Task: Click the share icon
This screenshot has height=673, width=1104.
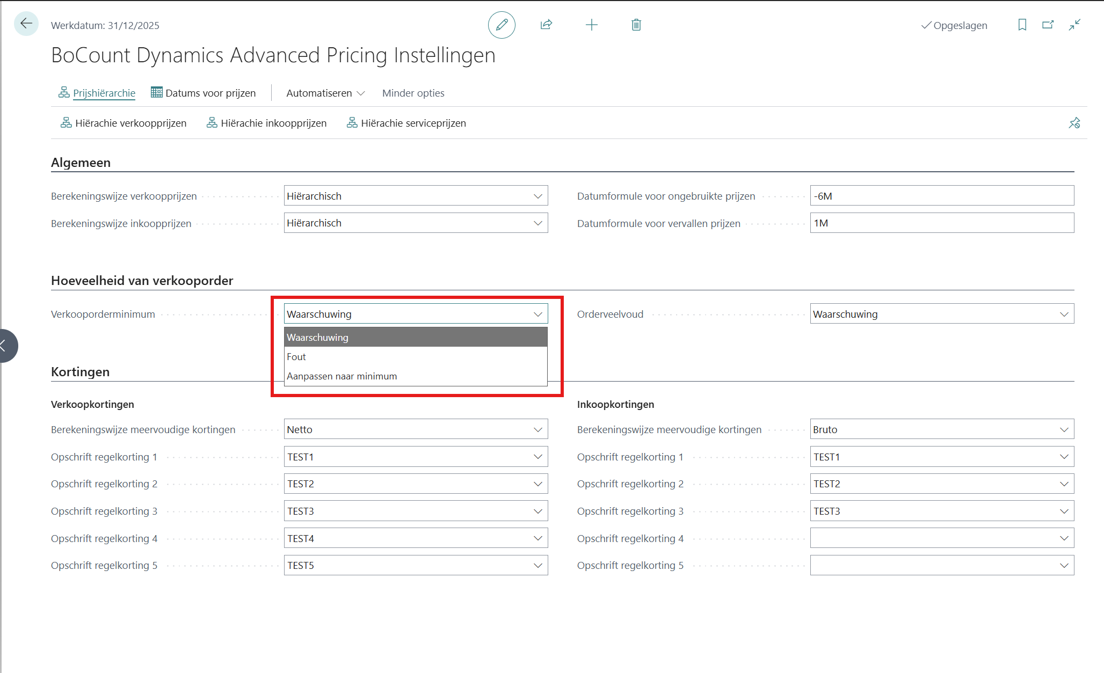Action: [546, 25]
